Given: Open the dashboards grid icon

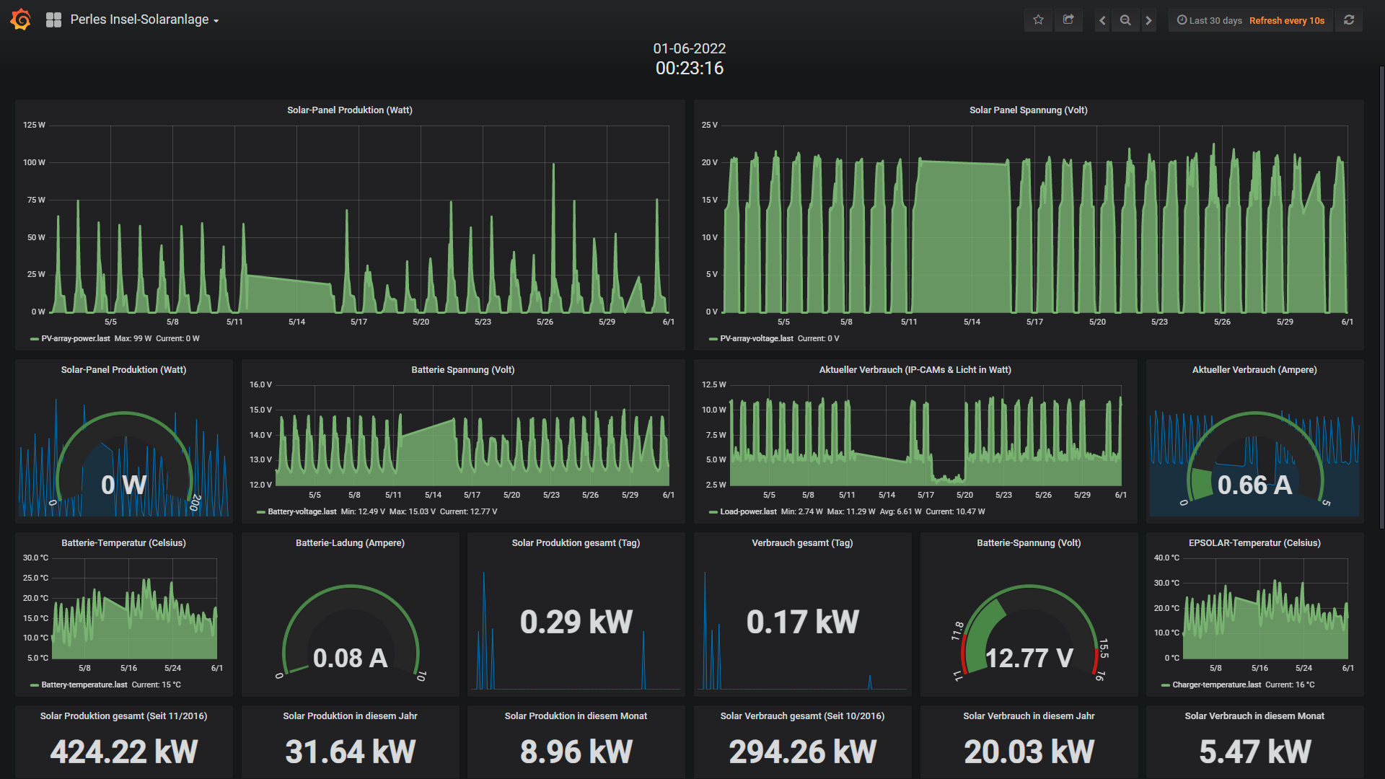Looking at the screenshot, I should click(x=53, y=20).
